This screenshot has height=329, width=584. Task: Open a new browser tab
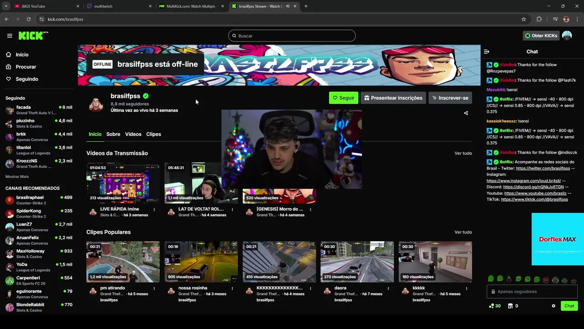coord(306,6)
